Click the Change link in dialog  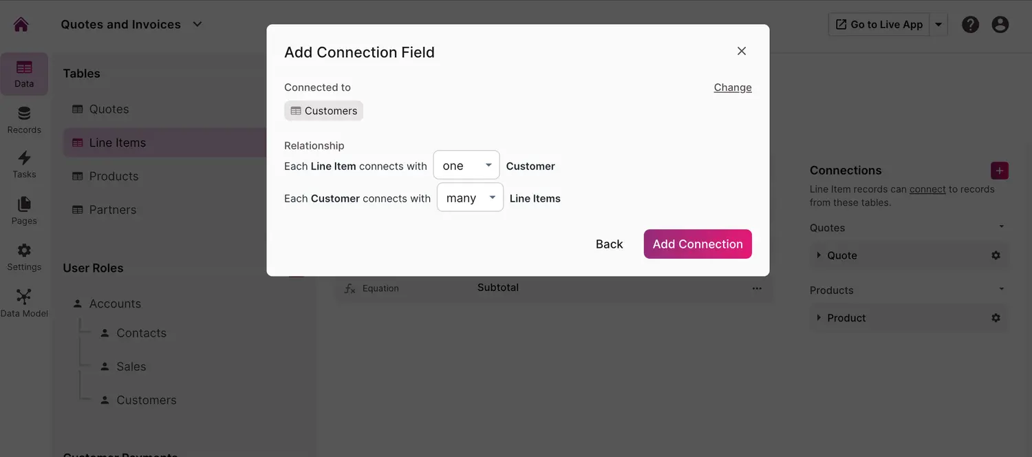point(733,87)
